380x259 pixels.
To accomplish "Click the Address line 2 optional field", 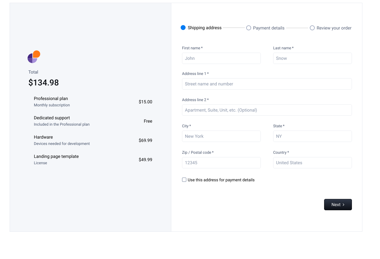I will point(267,110).
